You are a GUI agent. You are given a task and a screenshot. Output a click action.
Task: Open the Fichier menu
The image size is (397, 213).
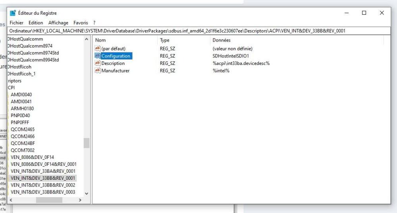(16, 23)
